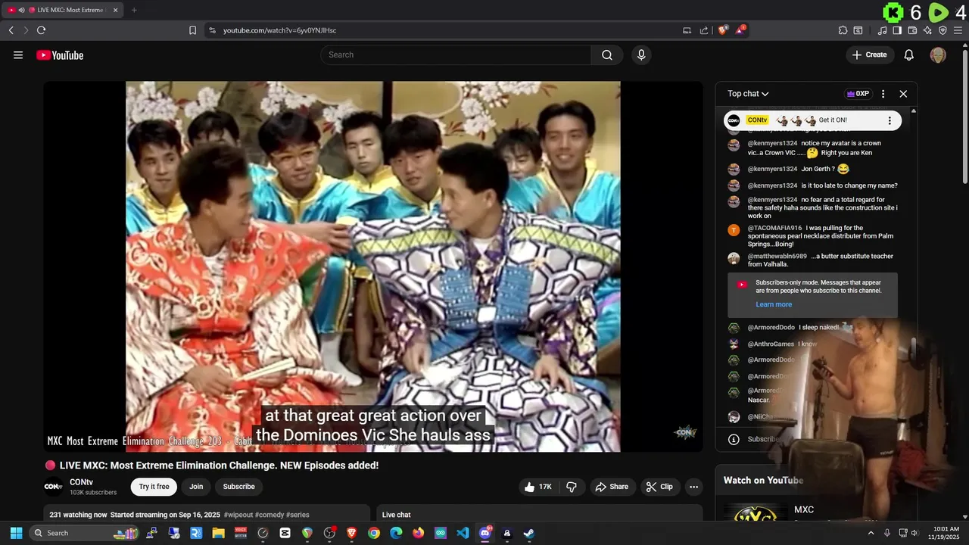The image size is (969, 545).
Task: Show hidden system tray icons chevron
Action: click(x=871, y=533)
